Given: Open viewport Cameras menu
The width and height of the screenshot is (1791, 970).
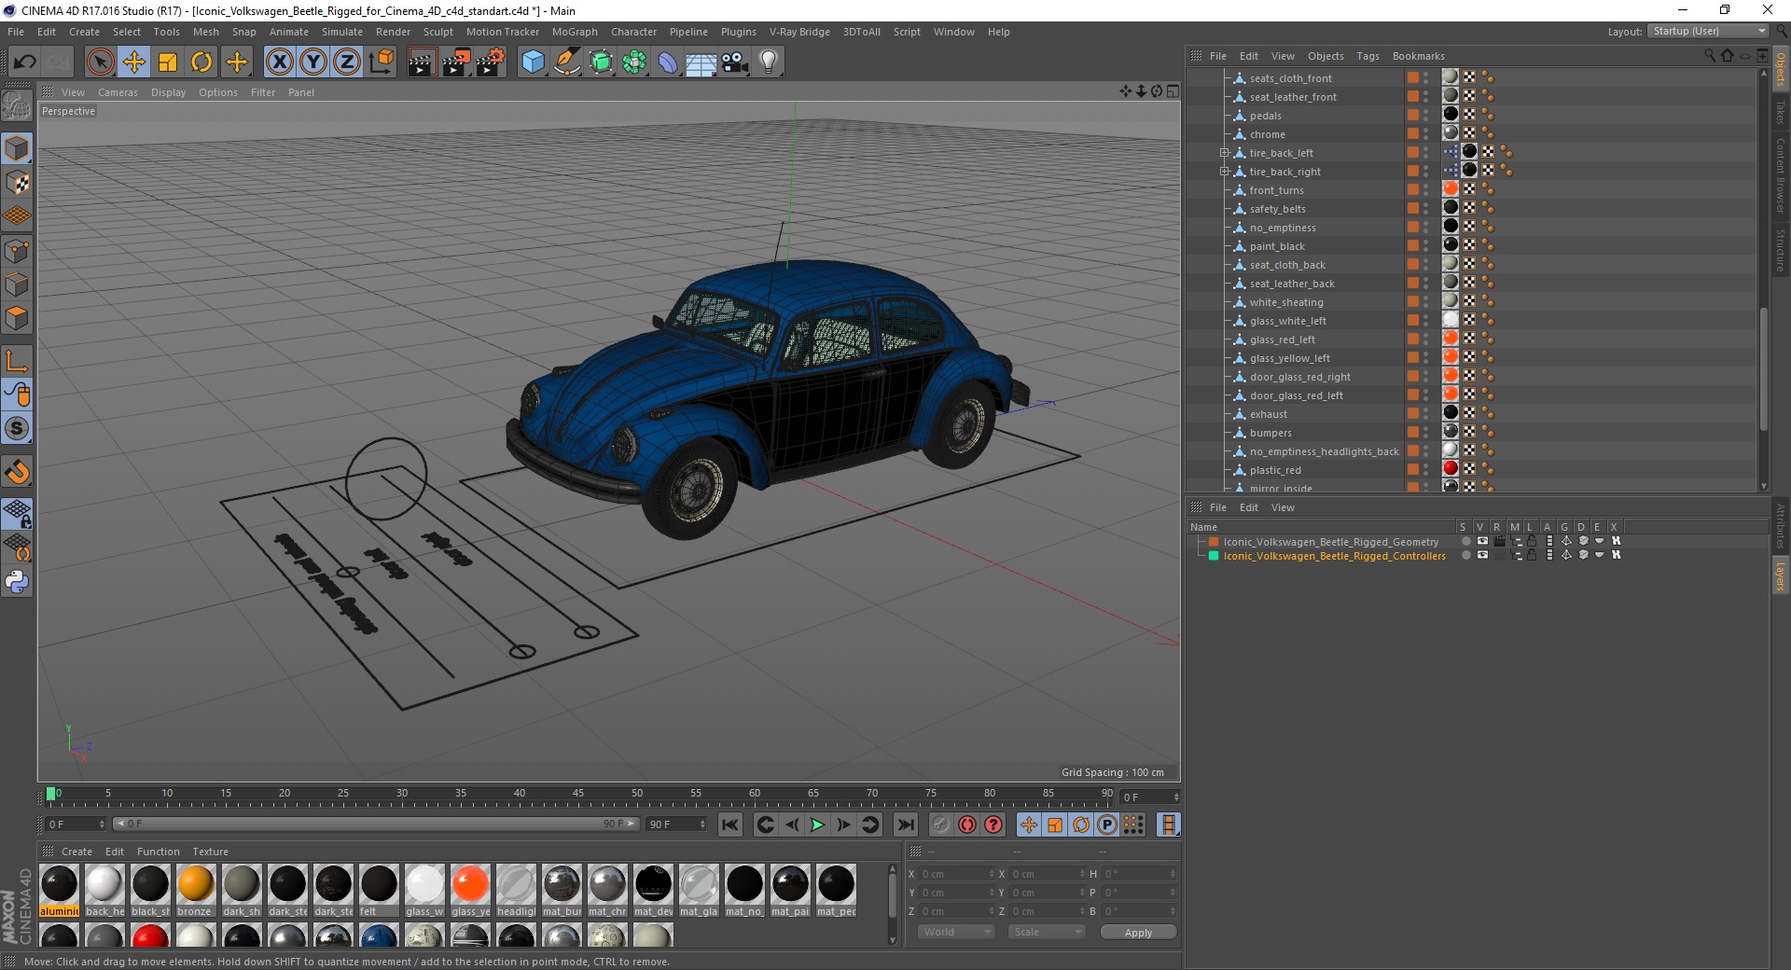Looking at the screenshot, I should (118, 92).
